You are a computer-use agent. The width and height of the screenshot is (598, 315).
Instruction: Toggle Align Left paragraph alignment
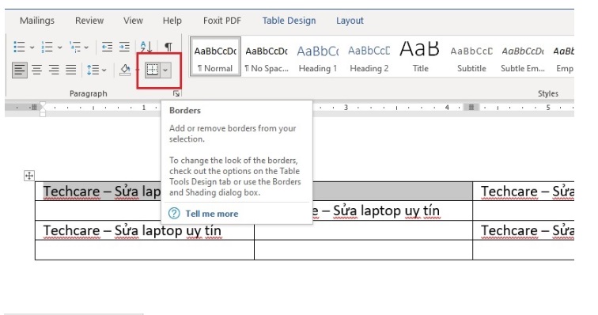click(x=19, y=70)
